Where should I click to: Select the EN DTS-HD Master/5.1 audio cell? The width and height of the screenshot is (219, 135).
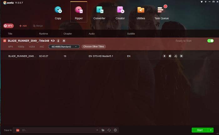click(101, 56)
